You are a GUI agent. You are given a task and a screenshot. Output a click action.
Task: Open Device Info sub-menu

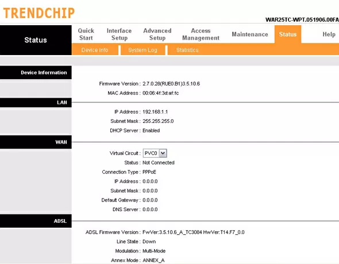tap(95, 50)
